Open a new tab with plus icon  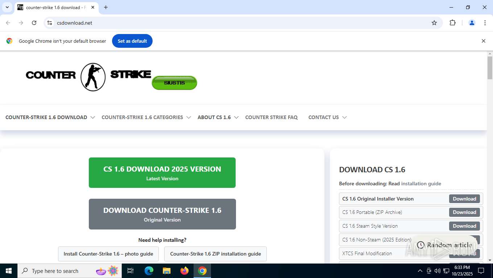[106, 7]
